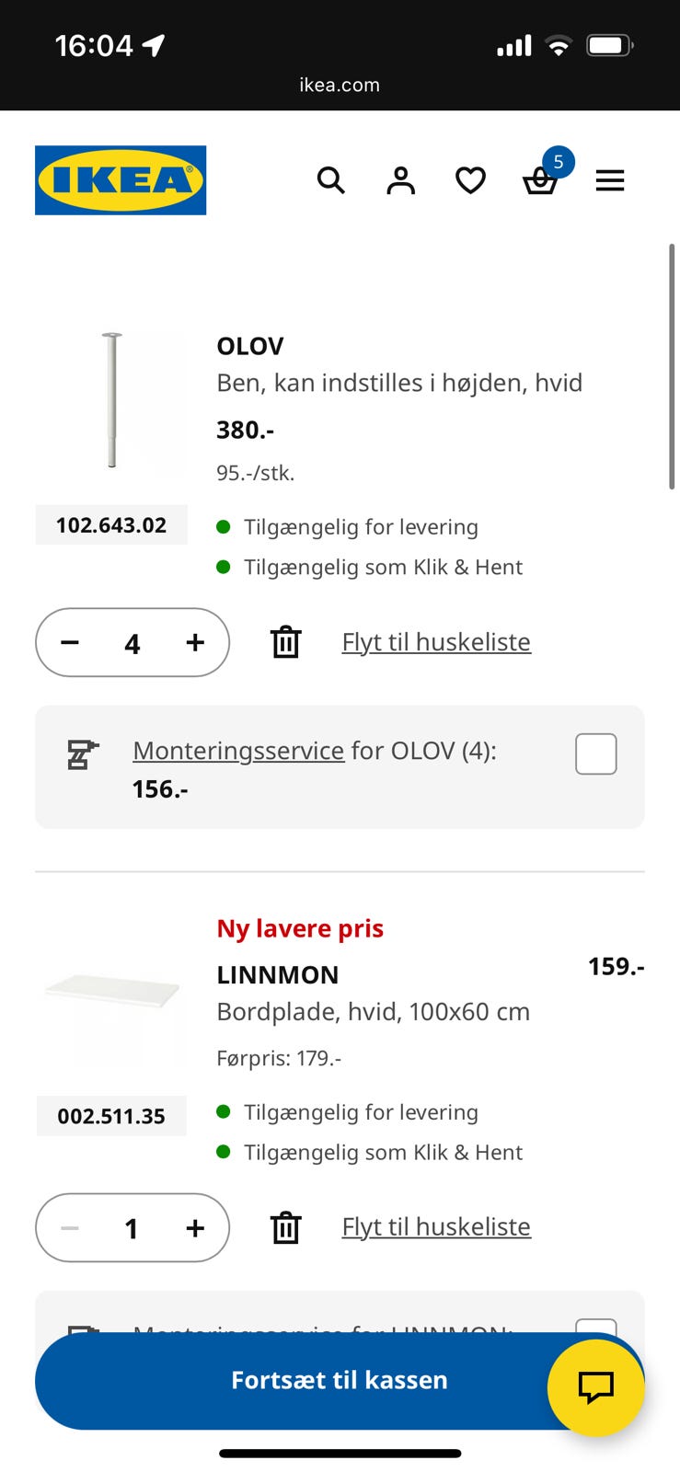The image size is (680, 1472).
Task: Open the yellow chat bubble button
Action: point(595,1387)
